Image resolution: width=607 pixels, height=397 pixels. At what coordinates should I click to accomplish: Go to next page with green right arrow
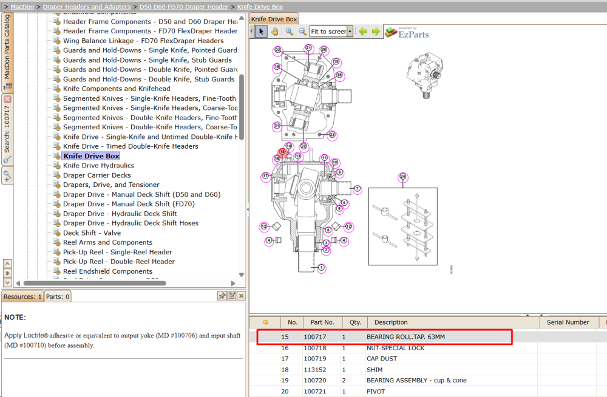pos(376,32)
